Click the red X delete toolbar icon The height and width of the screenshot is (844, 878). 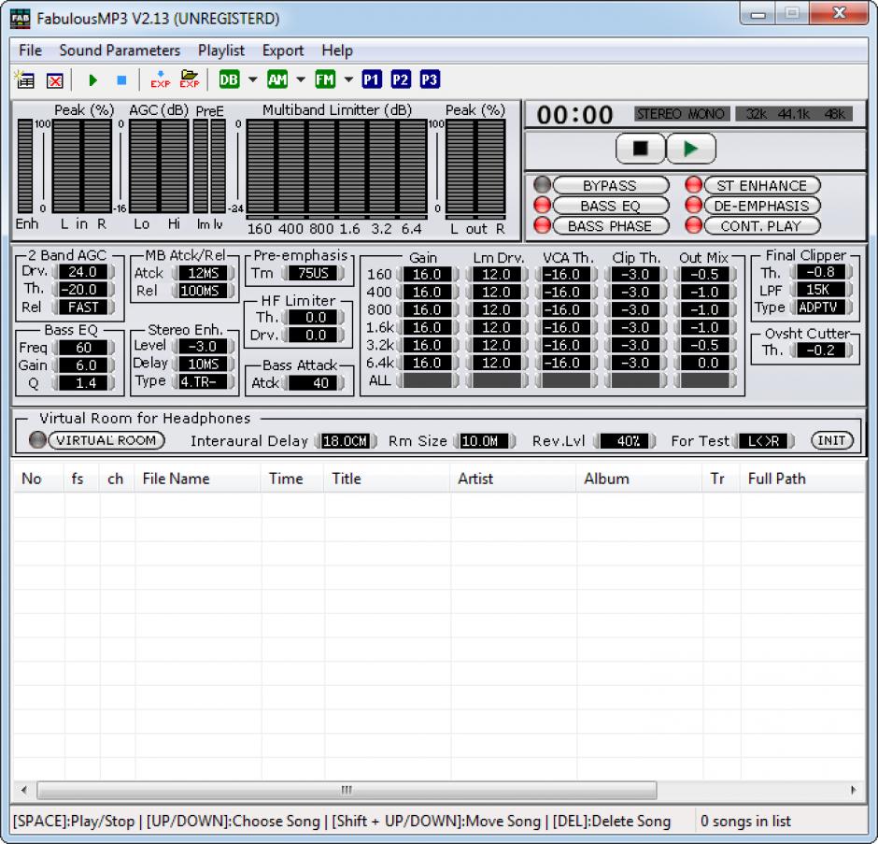coord(55,80)
